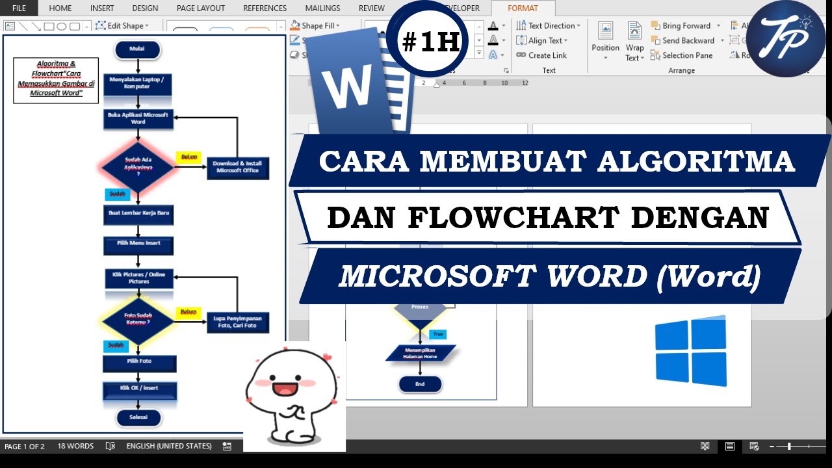
Task: Switch to the REVIEW tab
Action: pyautogui.click(x=371, y=8)
